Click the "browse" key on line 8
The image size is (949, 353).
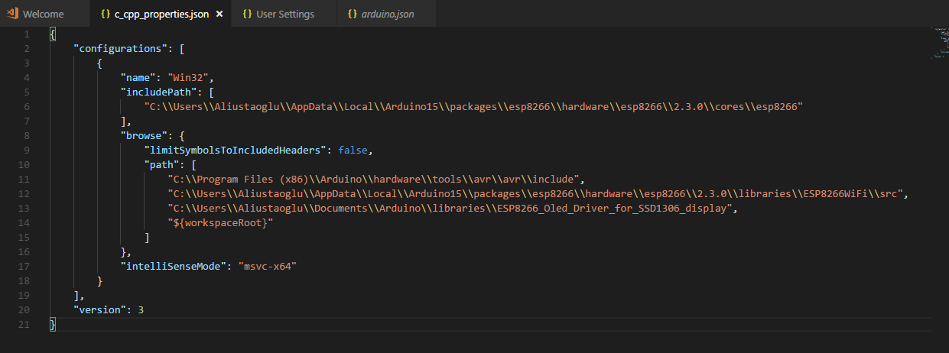[x=144, y=136]
